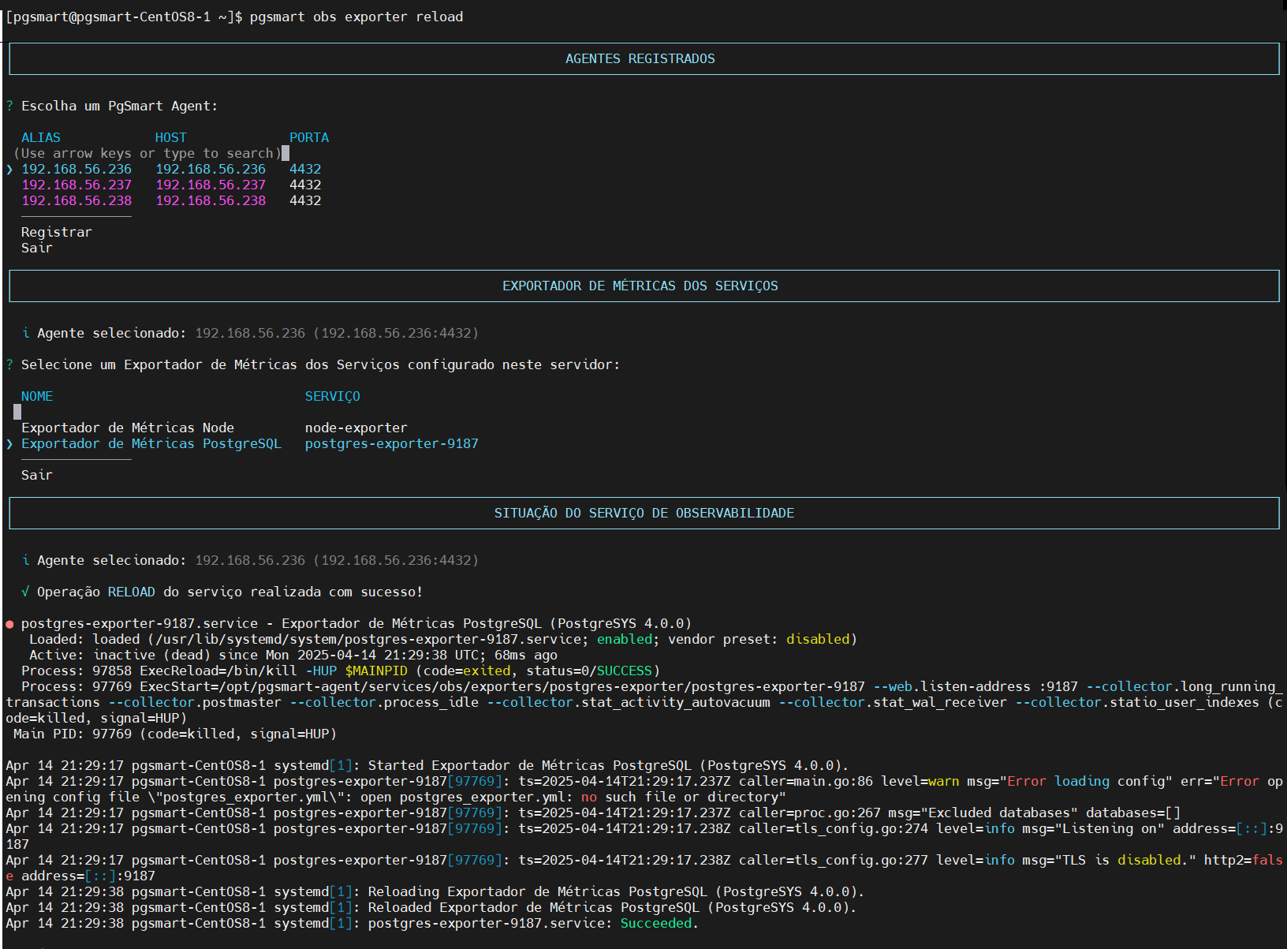Click the host 192.168.56.237 cell
Screen dimensions: 1287x949
(x=211, y=185)
